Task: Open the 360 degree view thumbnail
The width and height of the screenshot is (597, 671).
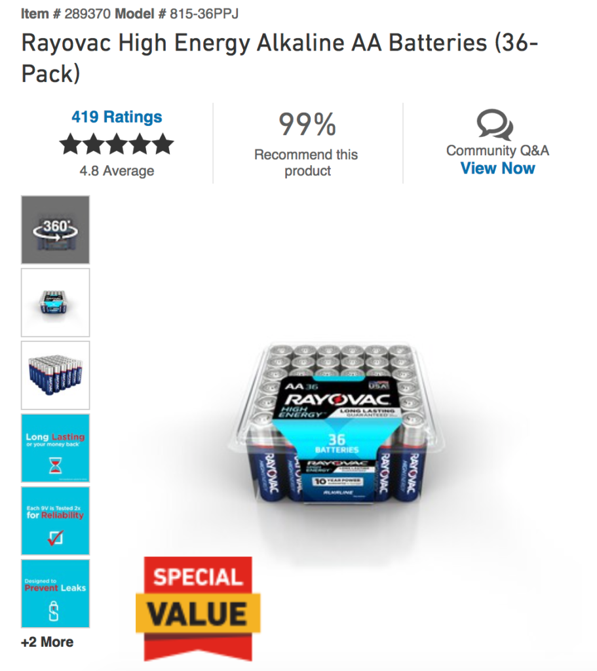Action: pyautogui.click(x=55, y=230)
